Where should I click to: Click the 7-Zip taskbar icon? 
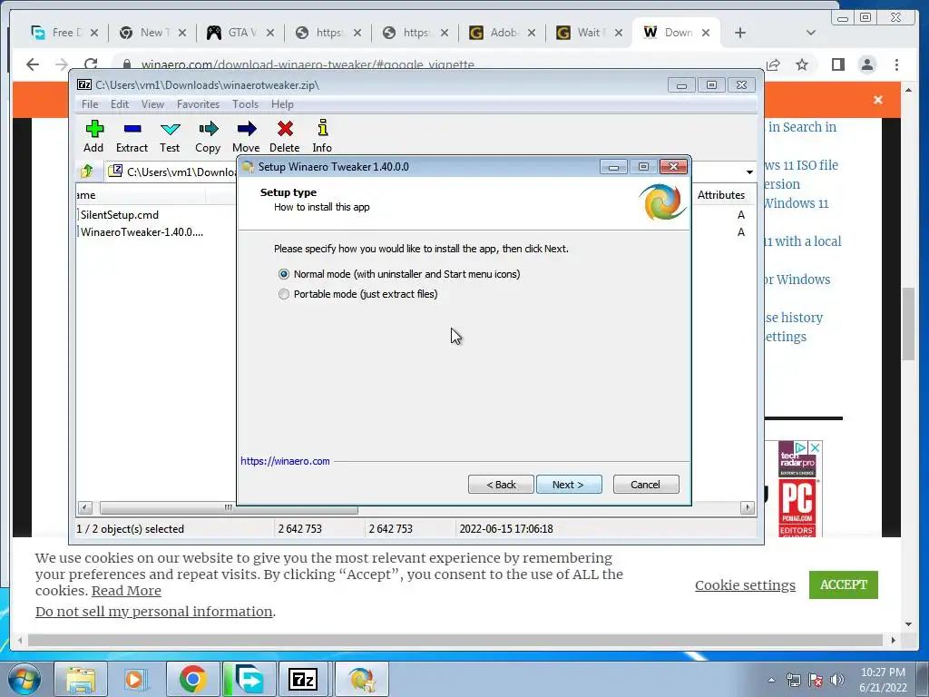tap(303, 679)
